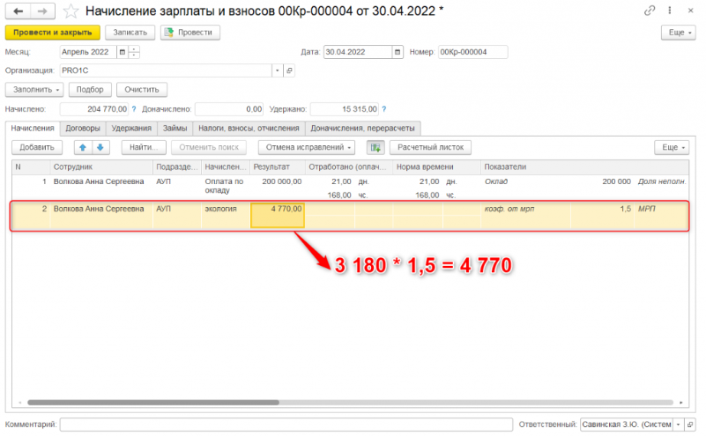The height and width of the screenshot is (436, 706).
Task: Open the Налоги, взносы, отчисления tab
Action: (237, 129)
